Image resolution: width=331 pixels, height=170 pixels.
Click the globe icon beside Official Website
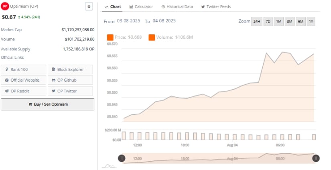[7, 80]
